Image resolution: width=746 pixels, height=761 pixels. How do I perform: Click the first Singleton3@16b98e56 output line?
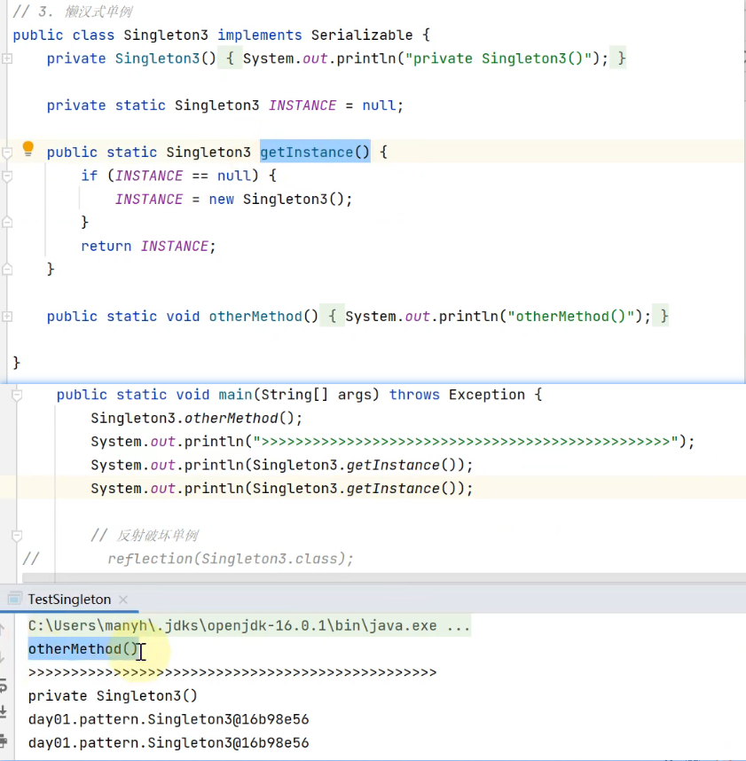tap(169, 719)
